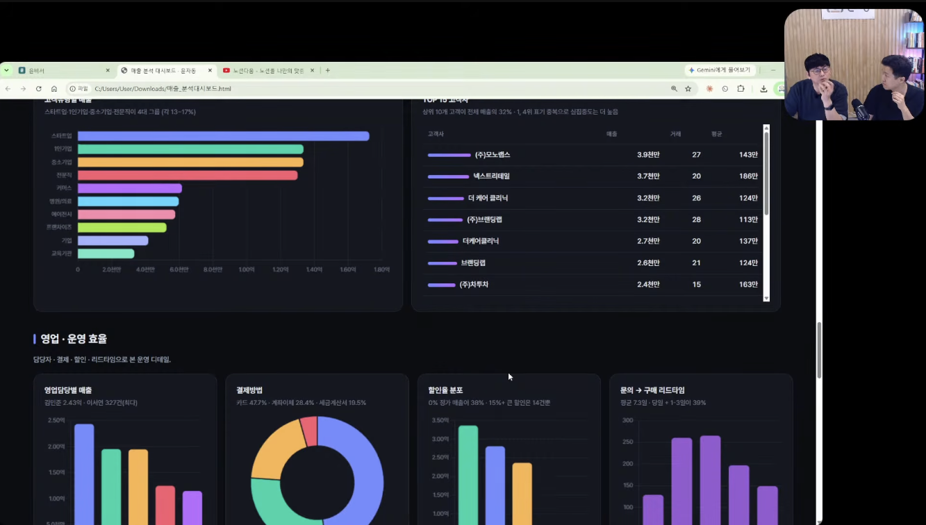Click the top-customer table scrollbar thumb
The height and width of the screenshot is (525, 926).
click(767, 173)
